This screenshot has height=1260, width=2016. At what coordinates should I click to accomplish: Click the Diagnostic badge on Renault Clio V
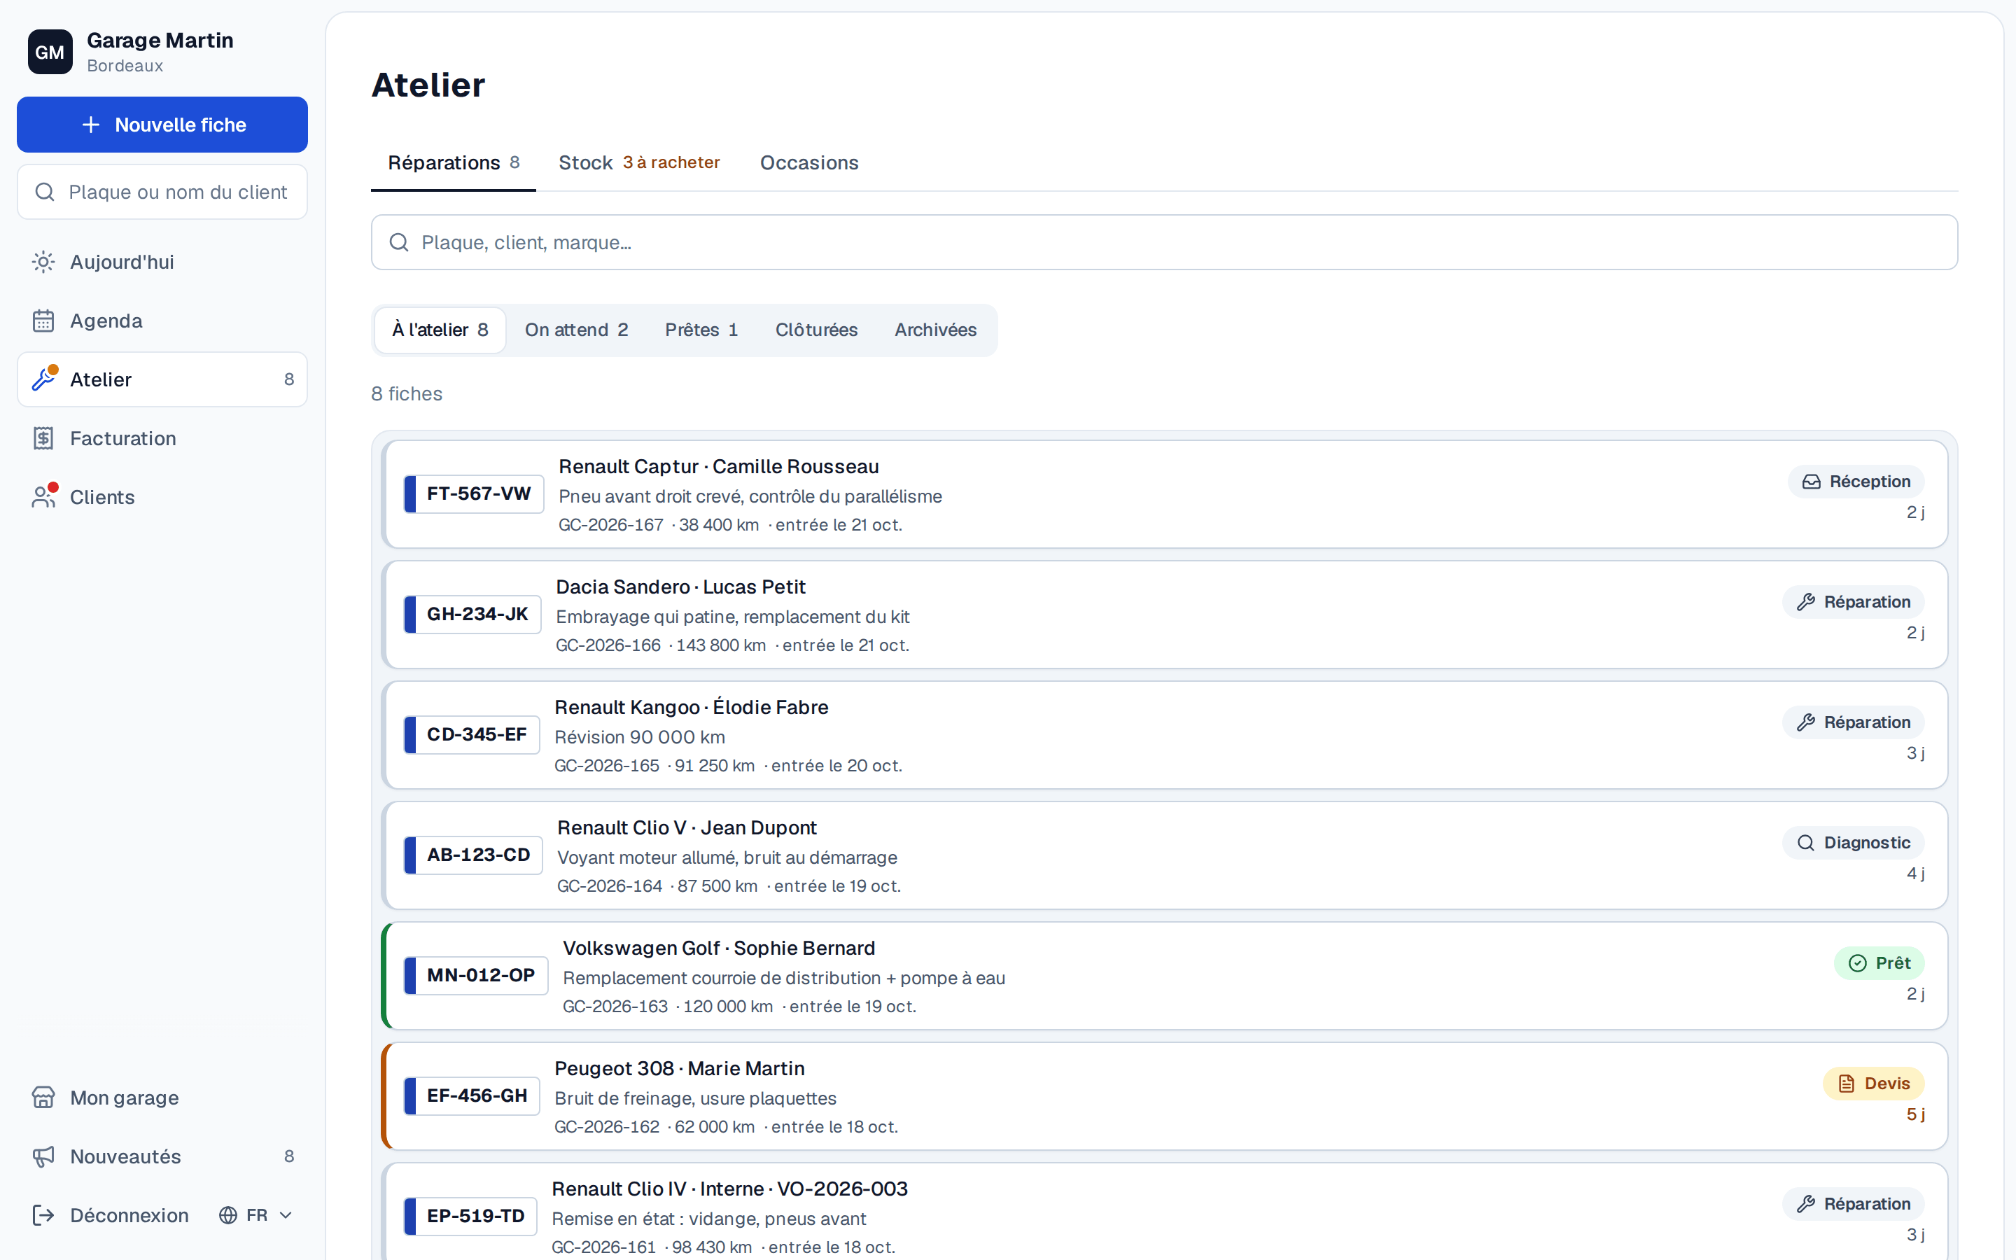click(x=1853, y=843)
